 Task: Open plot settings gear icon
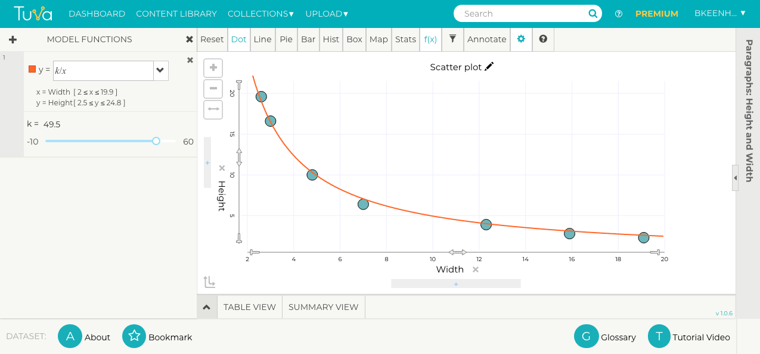(521, 39)
